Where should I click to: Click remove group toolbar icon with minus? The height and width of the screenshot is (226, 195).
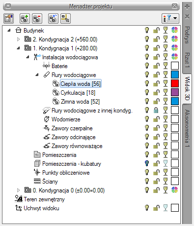[x=37, y=18]
